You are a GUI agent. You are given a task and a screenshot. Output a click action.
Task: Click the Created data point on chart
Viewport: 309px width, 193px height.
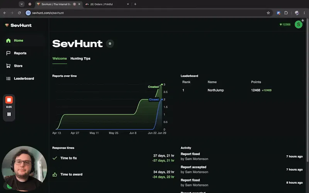[162, 85]
